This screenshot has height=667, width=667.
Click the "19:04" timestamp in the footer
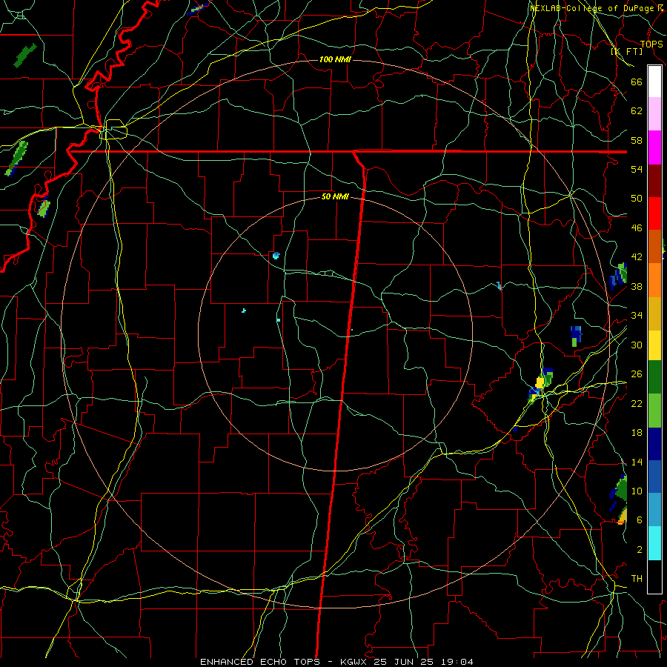tap(458, 662)
